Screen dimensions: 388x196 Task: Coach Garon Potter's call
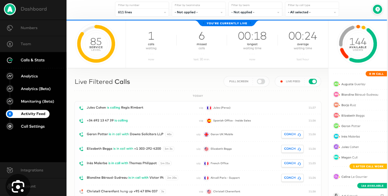click(x=292, y=134)
